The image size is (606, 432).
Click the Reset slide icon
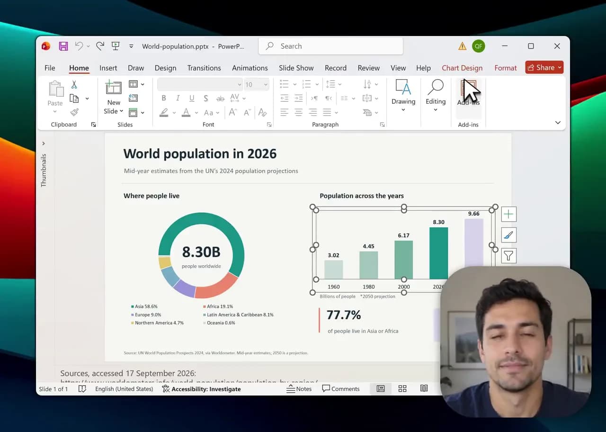[x=133, y=98]
